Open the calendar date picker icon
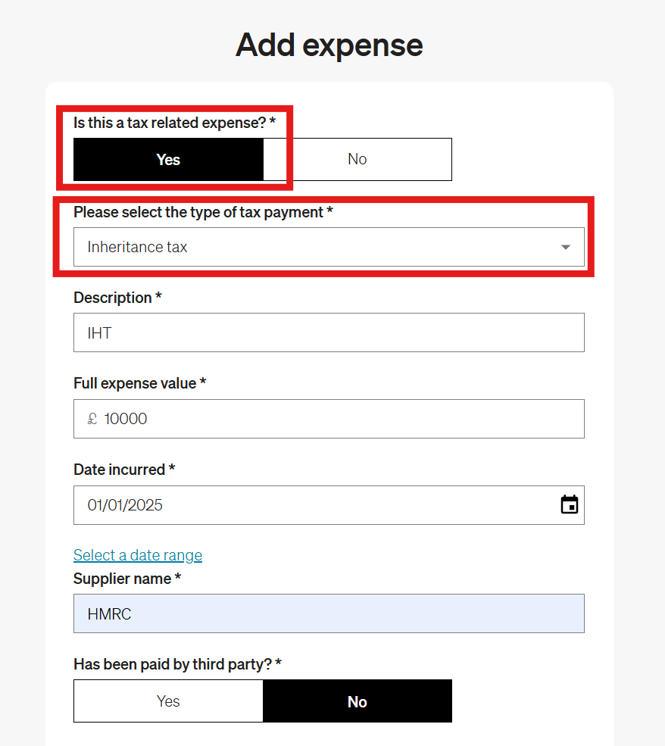This screenshot has width=665, height=746. (x=570, y=505)
